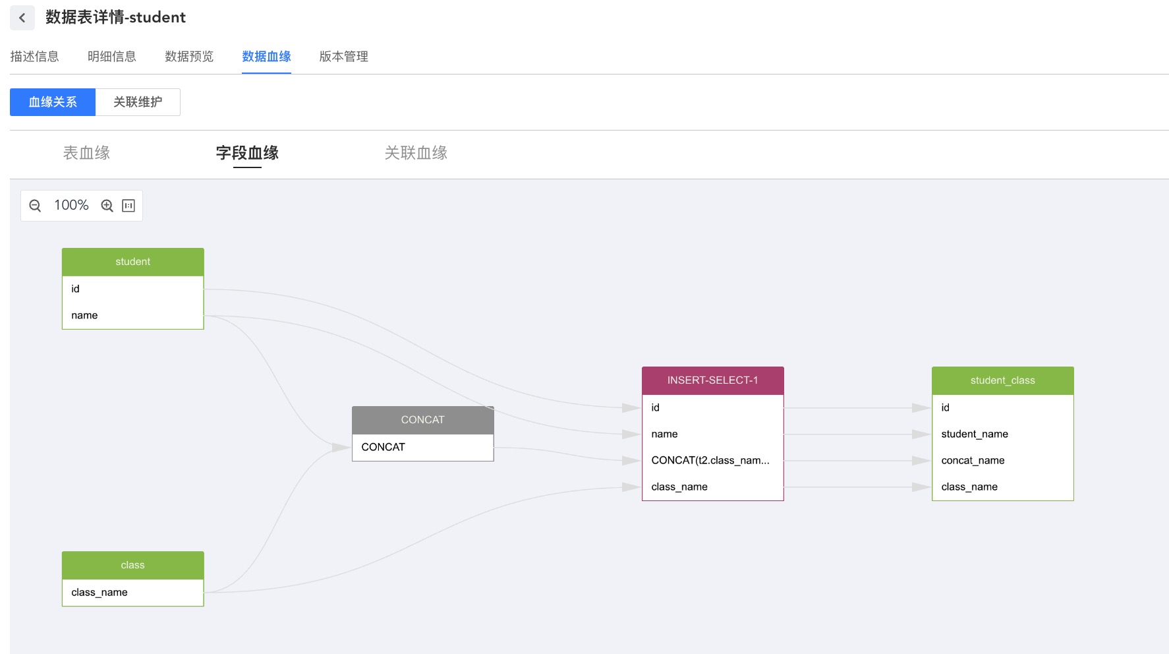Select the gray CONCAT node header
The width and height of the screenshot is (1169, 654).
(x=423, y=420)
